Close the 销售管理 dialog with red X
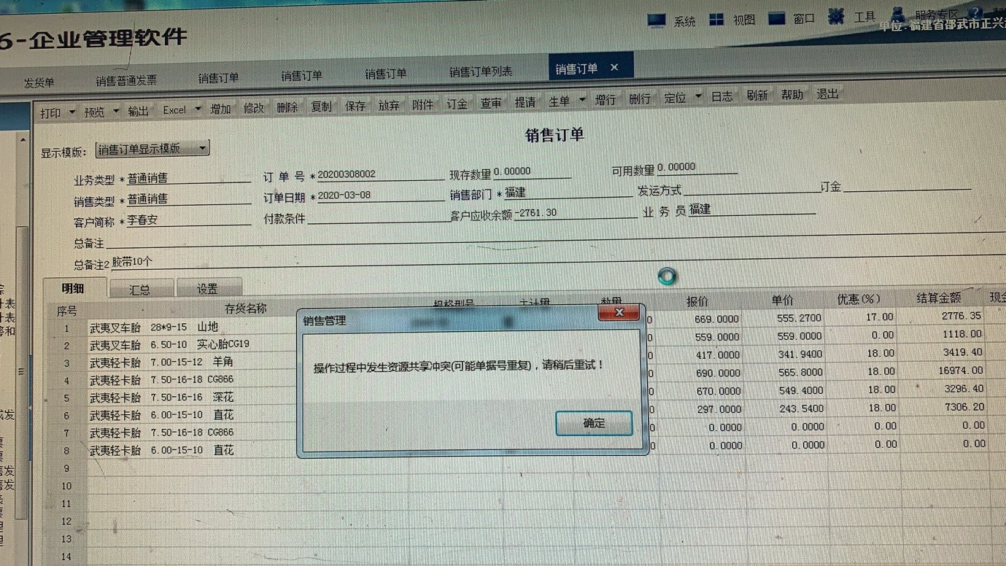 (619, 312)
